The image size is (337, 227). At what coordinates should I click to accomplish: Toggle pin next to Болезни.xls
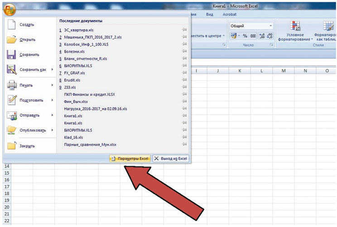pos(184,51)
